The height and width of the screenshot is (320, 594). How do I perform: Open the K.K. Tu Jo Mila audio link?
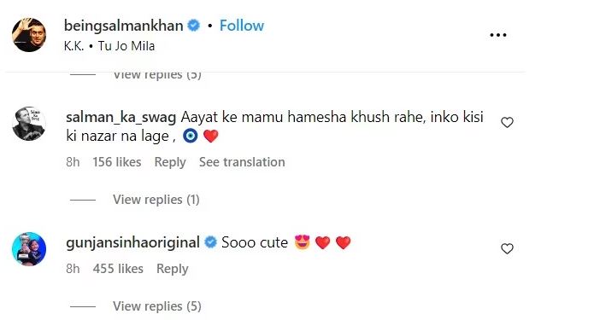coord(109,46)
